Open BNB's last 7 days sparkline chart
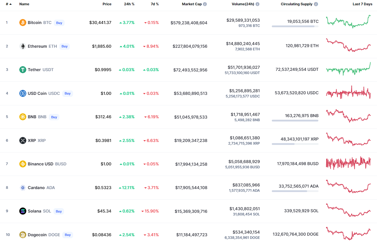377x245 pixels. pos(348,116)
